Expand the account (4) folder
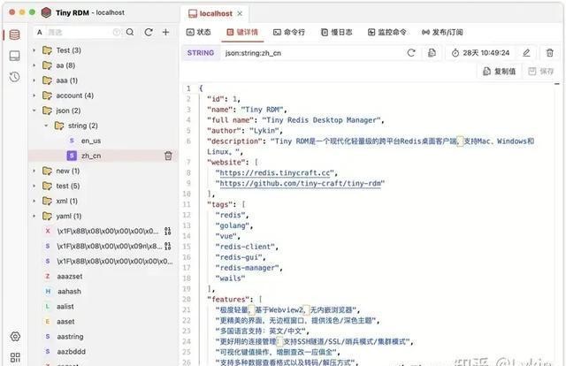Image resolution: width=566 pixels, height=366 pixels. tap(34, 95)
